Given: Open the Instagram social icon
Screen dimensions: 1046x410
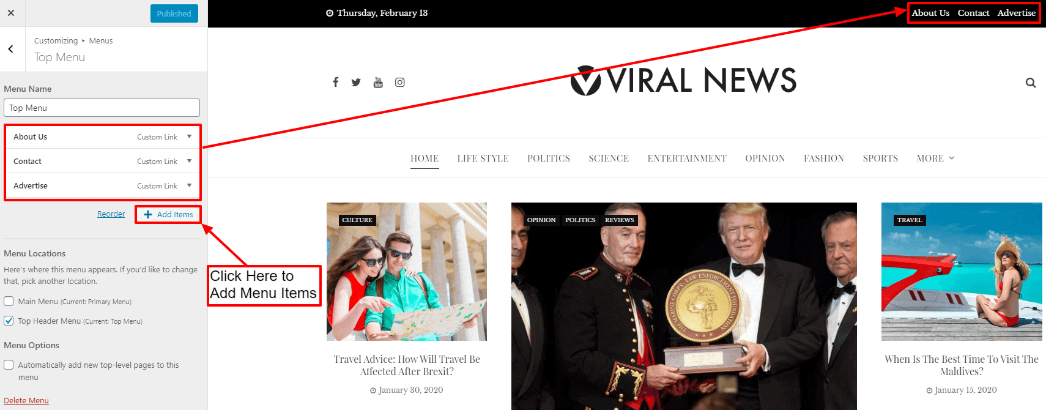Looking at the screenshot, I should click(x=400, y=82).
